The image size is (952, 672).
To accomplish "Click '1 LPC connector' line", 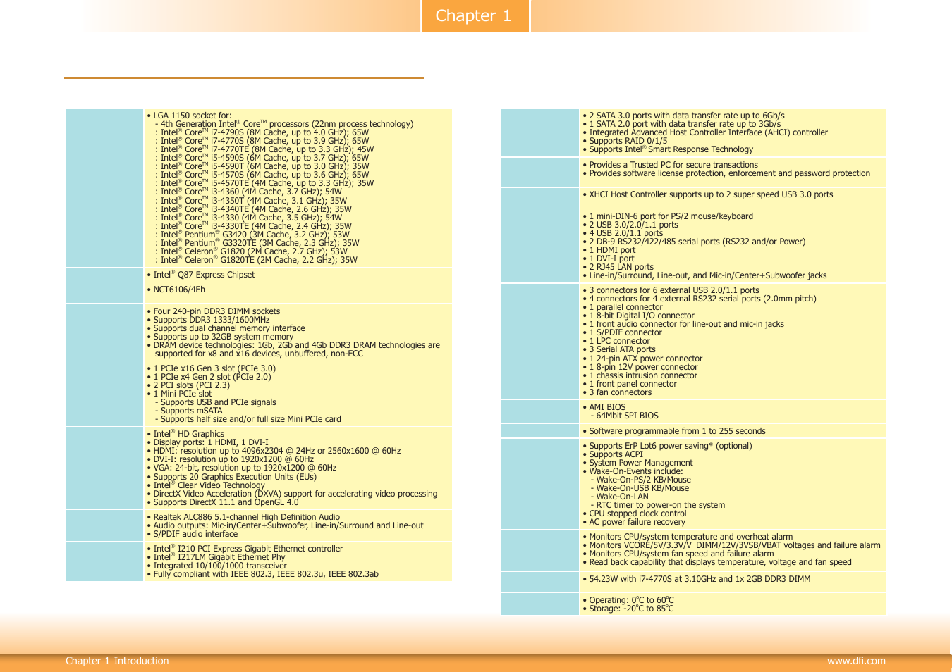I will (x=616, y=341).
